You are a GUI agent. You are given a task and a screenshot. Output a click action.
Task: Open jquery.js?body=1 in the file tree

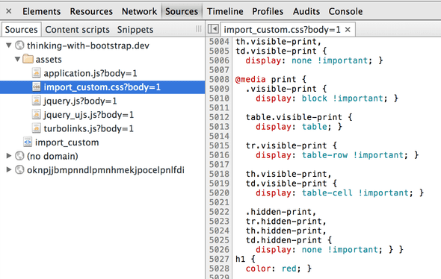pos(80,101)
